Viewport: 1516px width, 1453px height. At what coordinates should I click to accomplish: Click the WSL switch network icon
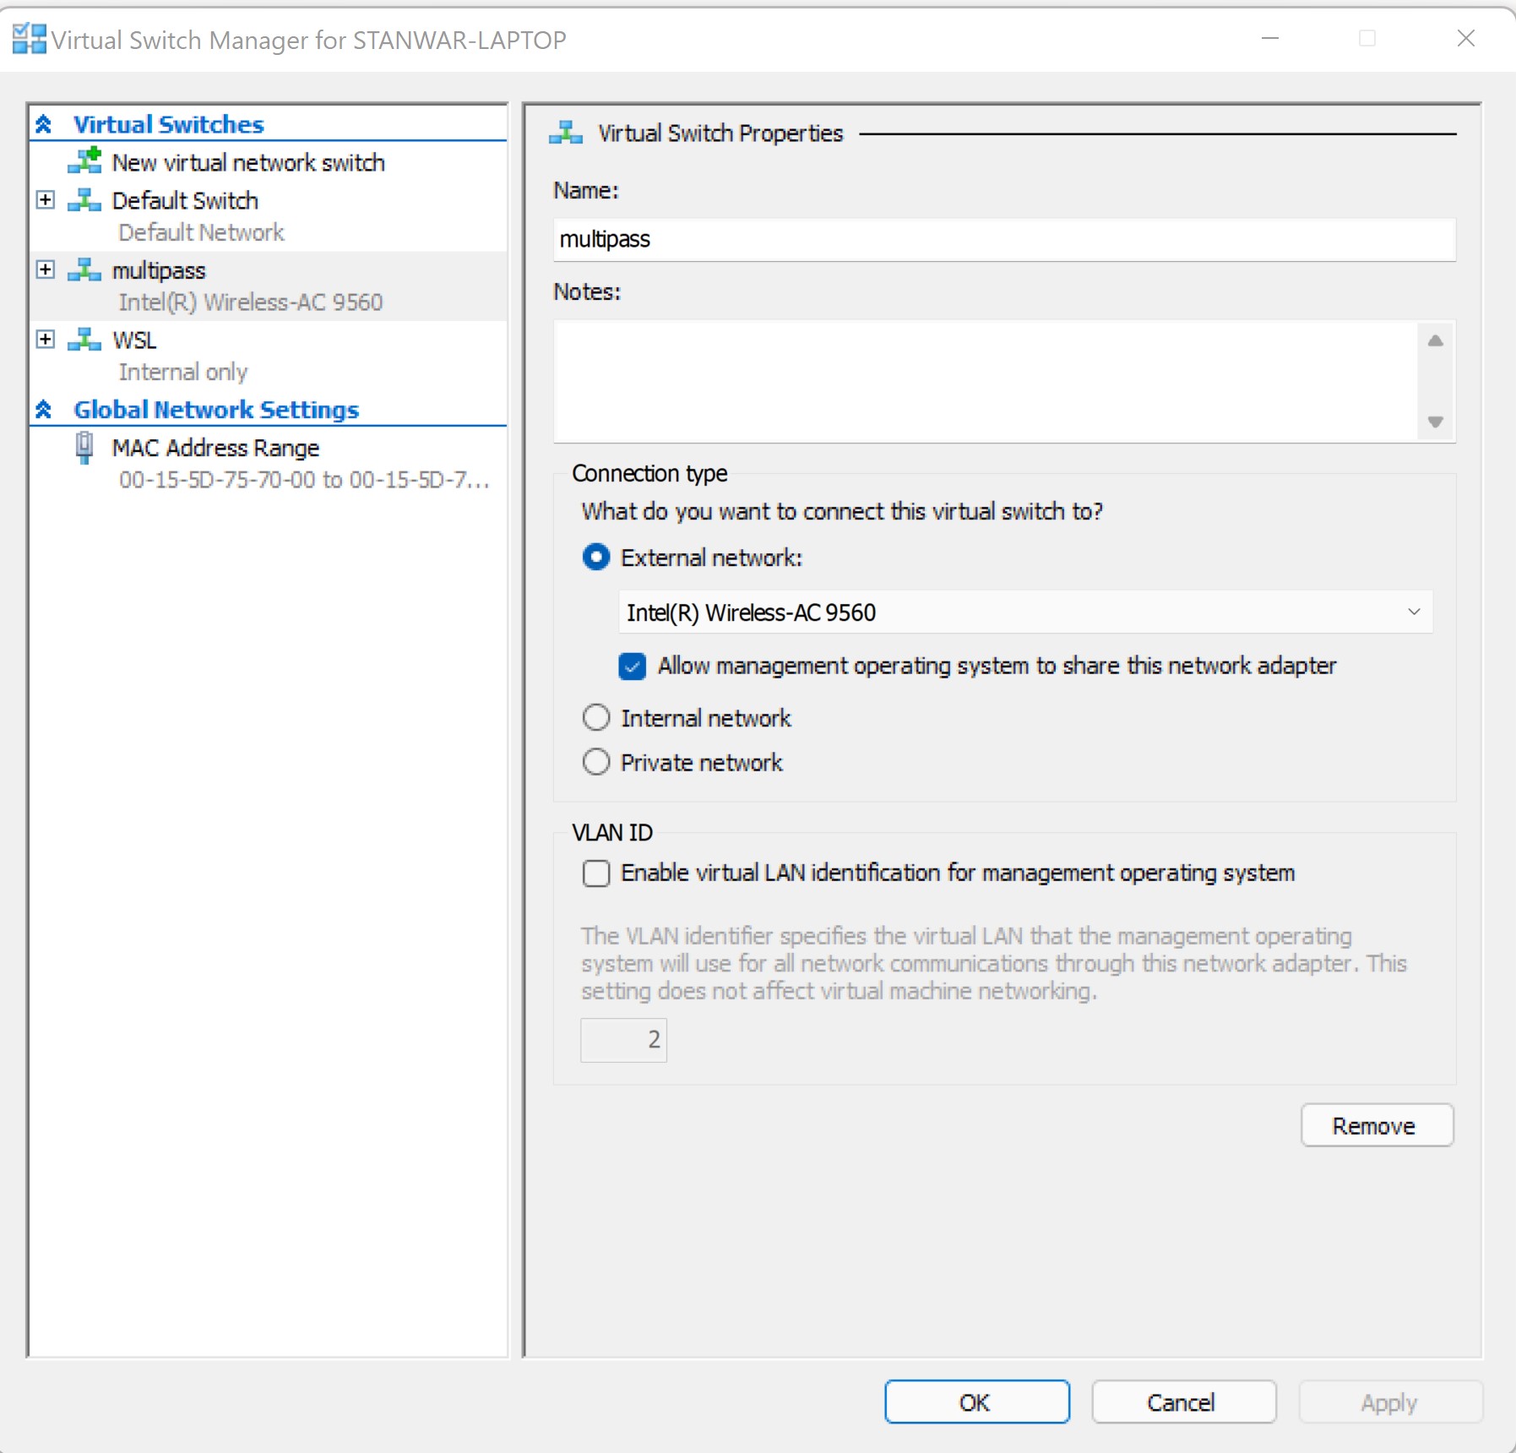84,340
